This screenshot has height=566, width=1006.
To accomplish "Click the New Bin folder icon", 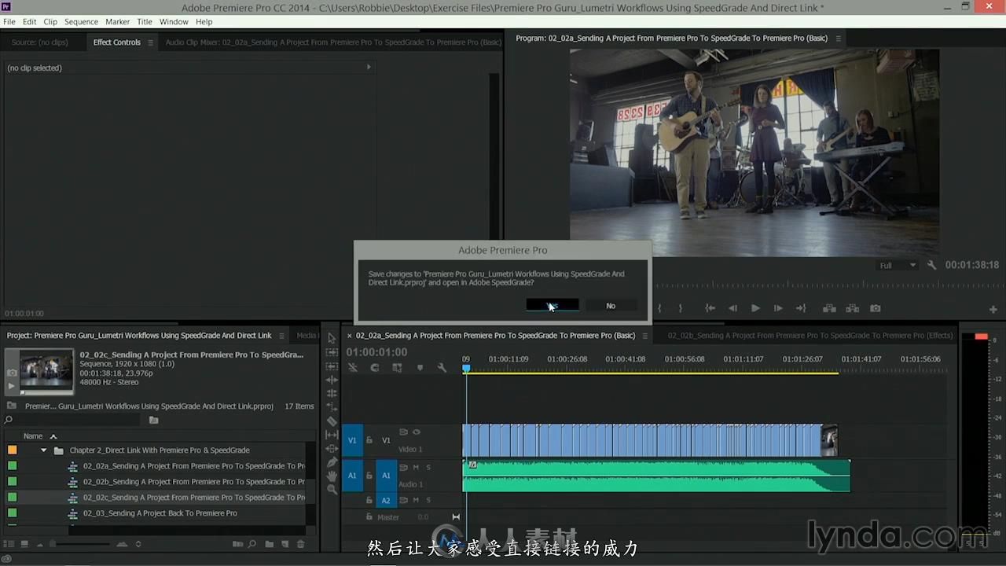I will [x=270, y=544].
